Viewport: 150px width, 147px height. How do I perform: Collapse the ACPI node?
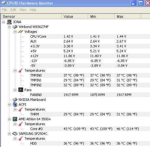[x=9, y=104]
